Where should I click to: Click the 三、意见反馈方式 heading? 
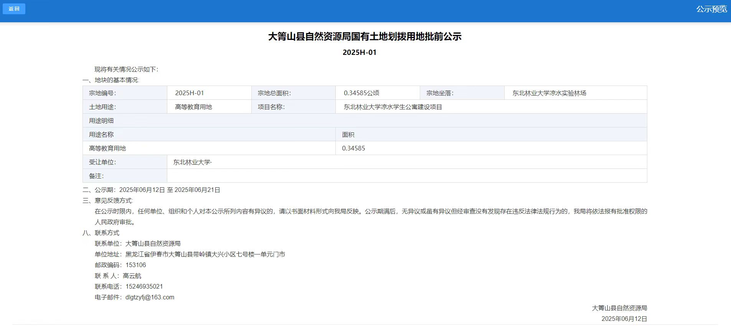pyautogui.click(x=107, y=200)
